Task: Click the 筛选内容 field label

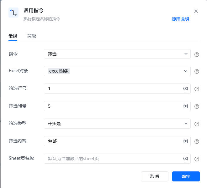Action: [x=18, y=141]
